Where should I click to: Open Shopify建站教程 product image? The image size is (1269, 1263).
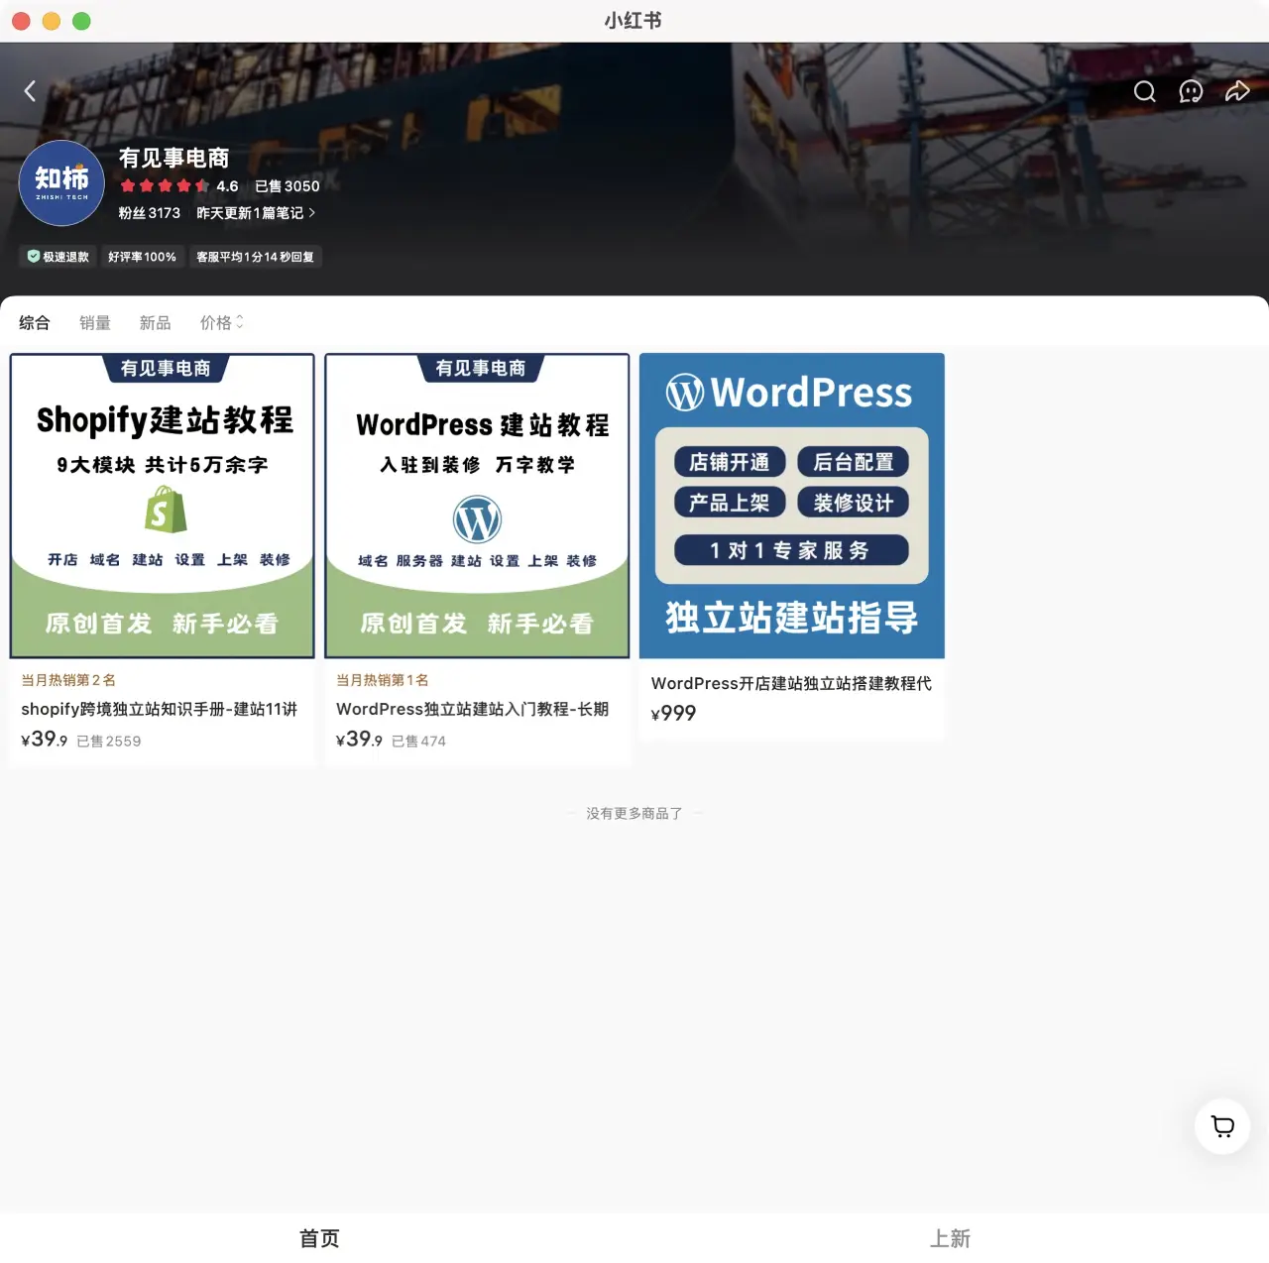pyautogui.click(x=163, y=506)
